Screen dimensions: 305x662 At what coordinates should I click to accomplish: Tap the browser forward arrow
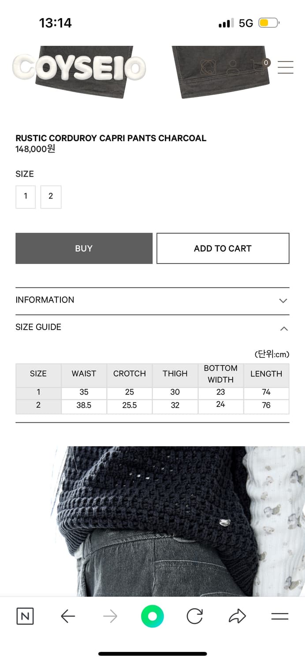110,616
